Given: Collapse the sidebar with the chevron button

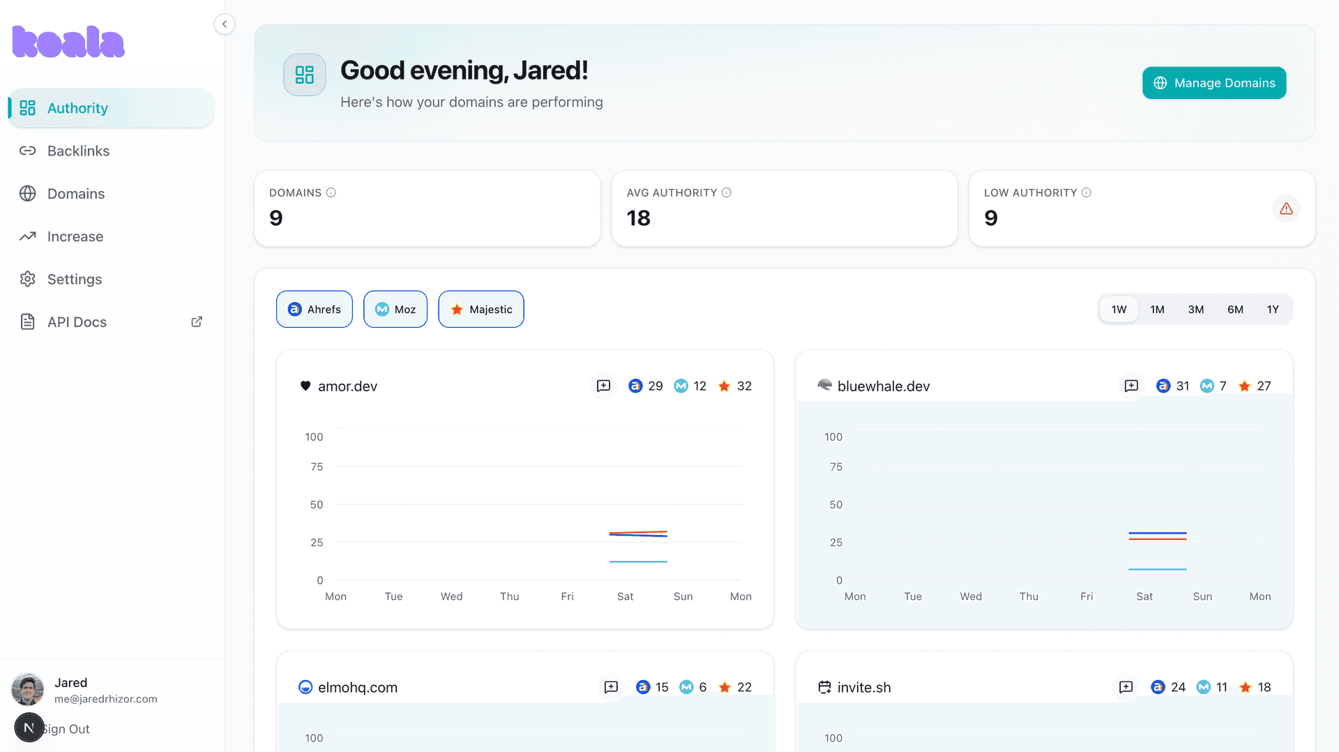Looking at the screenshot, I should click(224, 24).
